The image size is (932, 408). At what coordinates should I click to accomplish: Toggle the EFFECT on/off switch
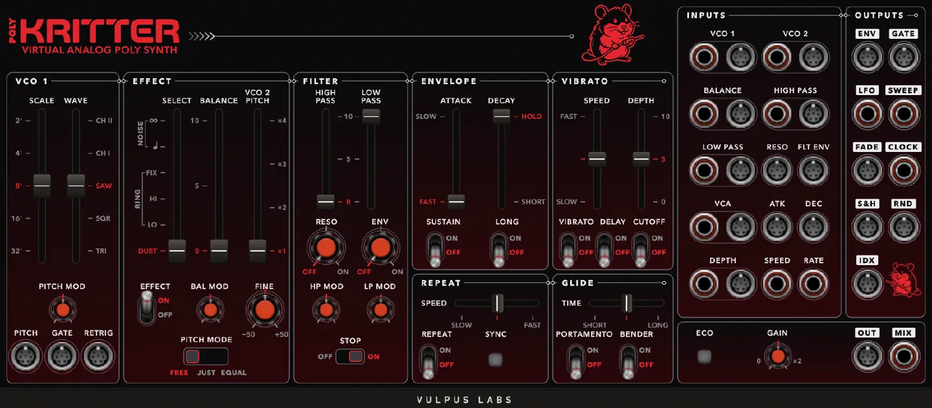point(148,308)
